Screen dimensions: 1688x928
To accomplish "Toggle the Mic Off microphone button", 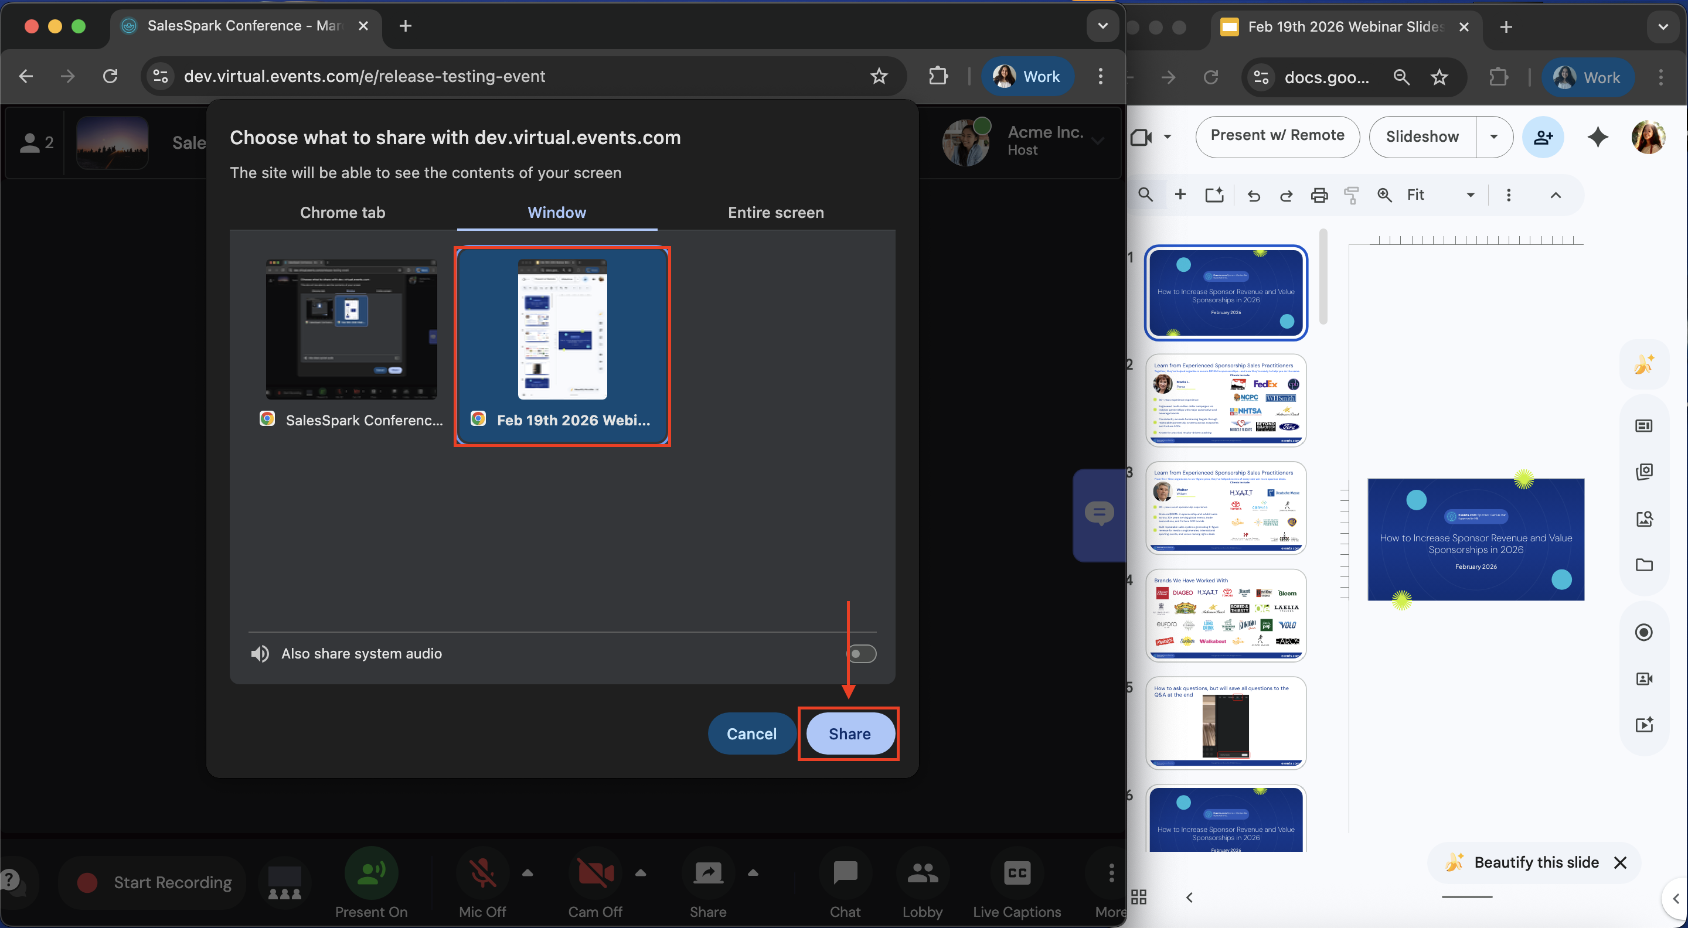I will pyautogui.click(x=482, y=873).
